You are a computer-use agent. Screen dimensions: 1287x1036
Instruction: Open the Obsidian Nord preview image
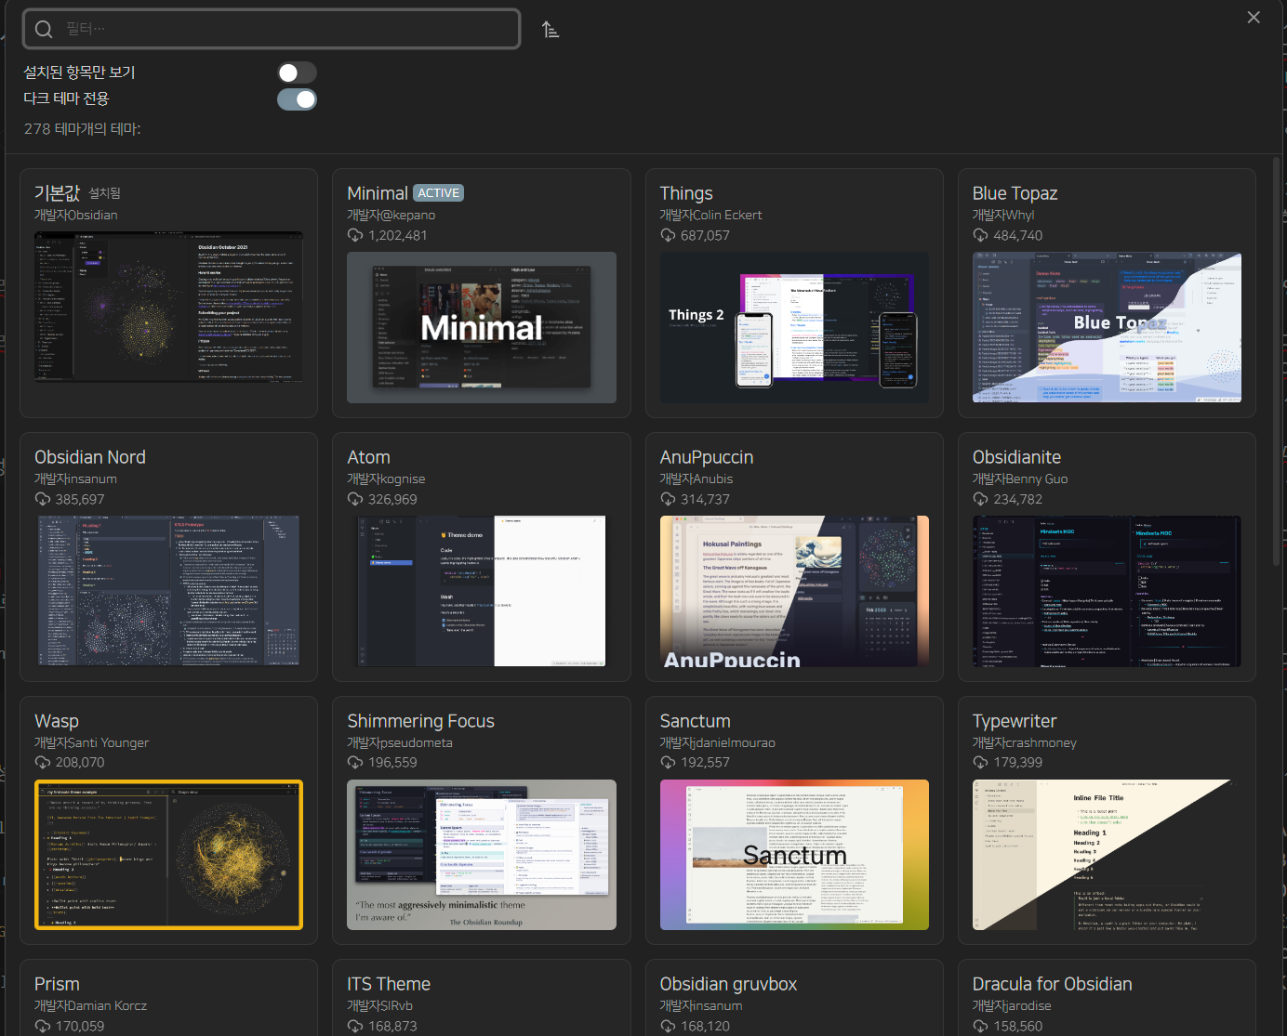click(168, 591)
